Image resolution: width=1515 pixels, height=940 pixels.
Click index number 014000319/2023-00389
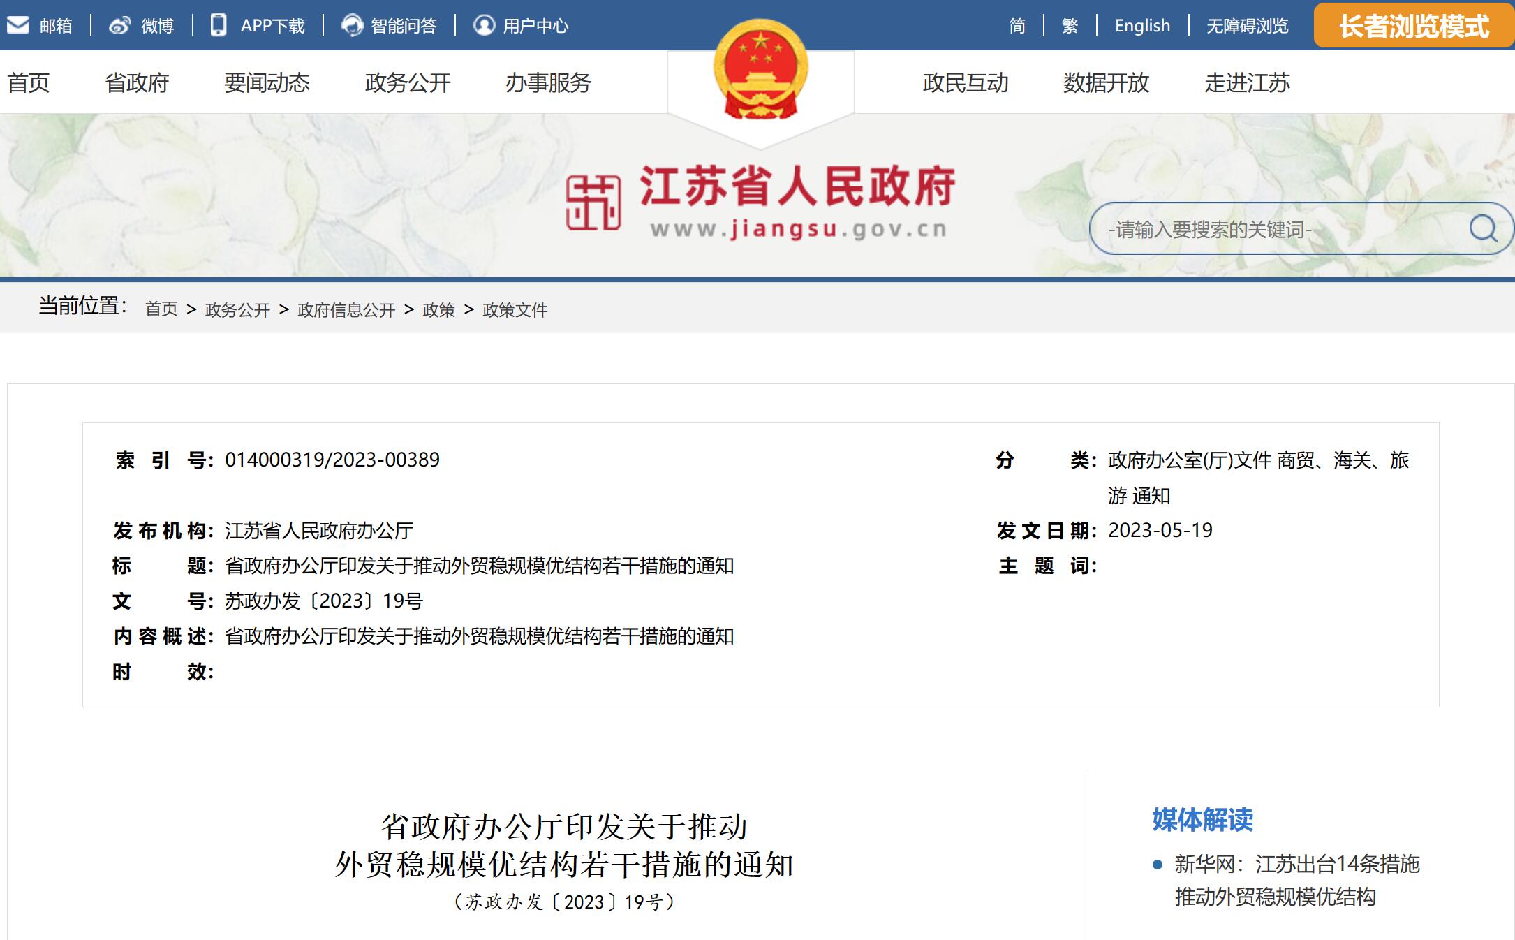pyautogui.click(x=332, y=460)
